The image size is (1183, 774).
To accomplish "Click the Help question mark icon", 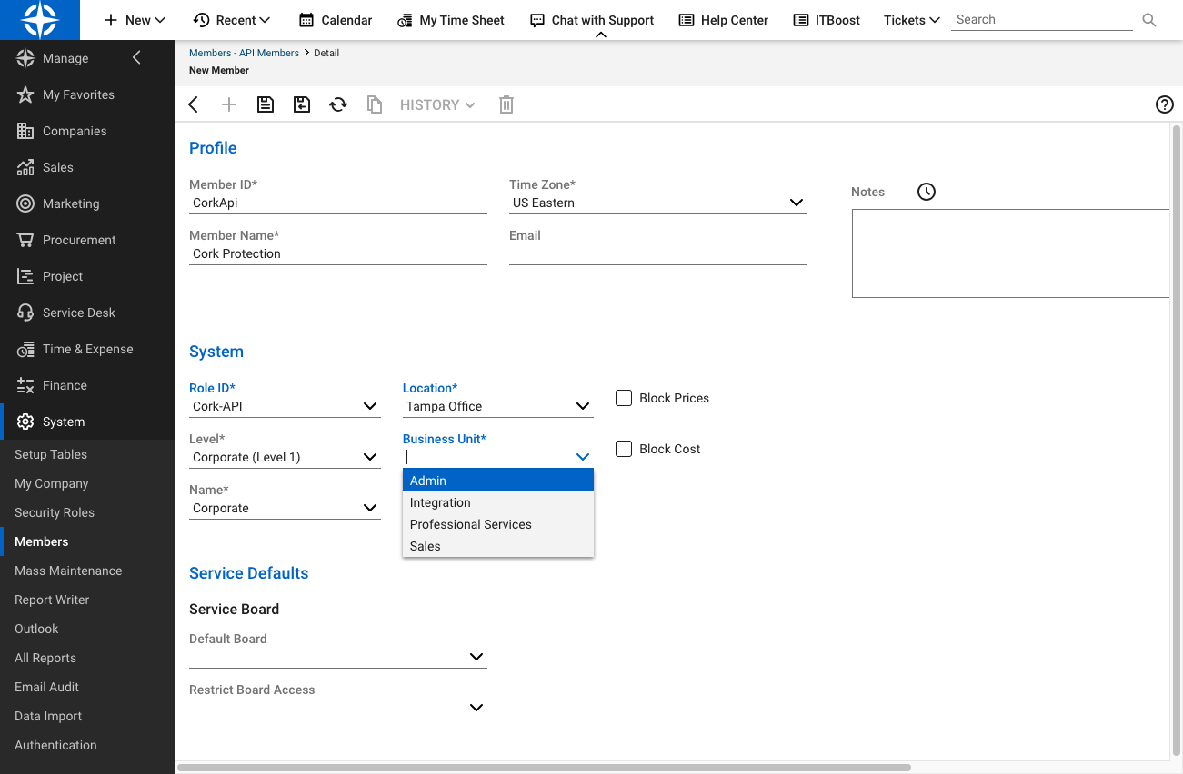I will 1165,104.
